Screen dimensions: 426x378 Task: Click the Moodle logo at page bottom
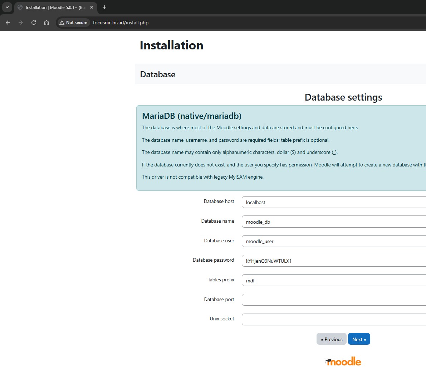click(x=343, y=362)
